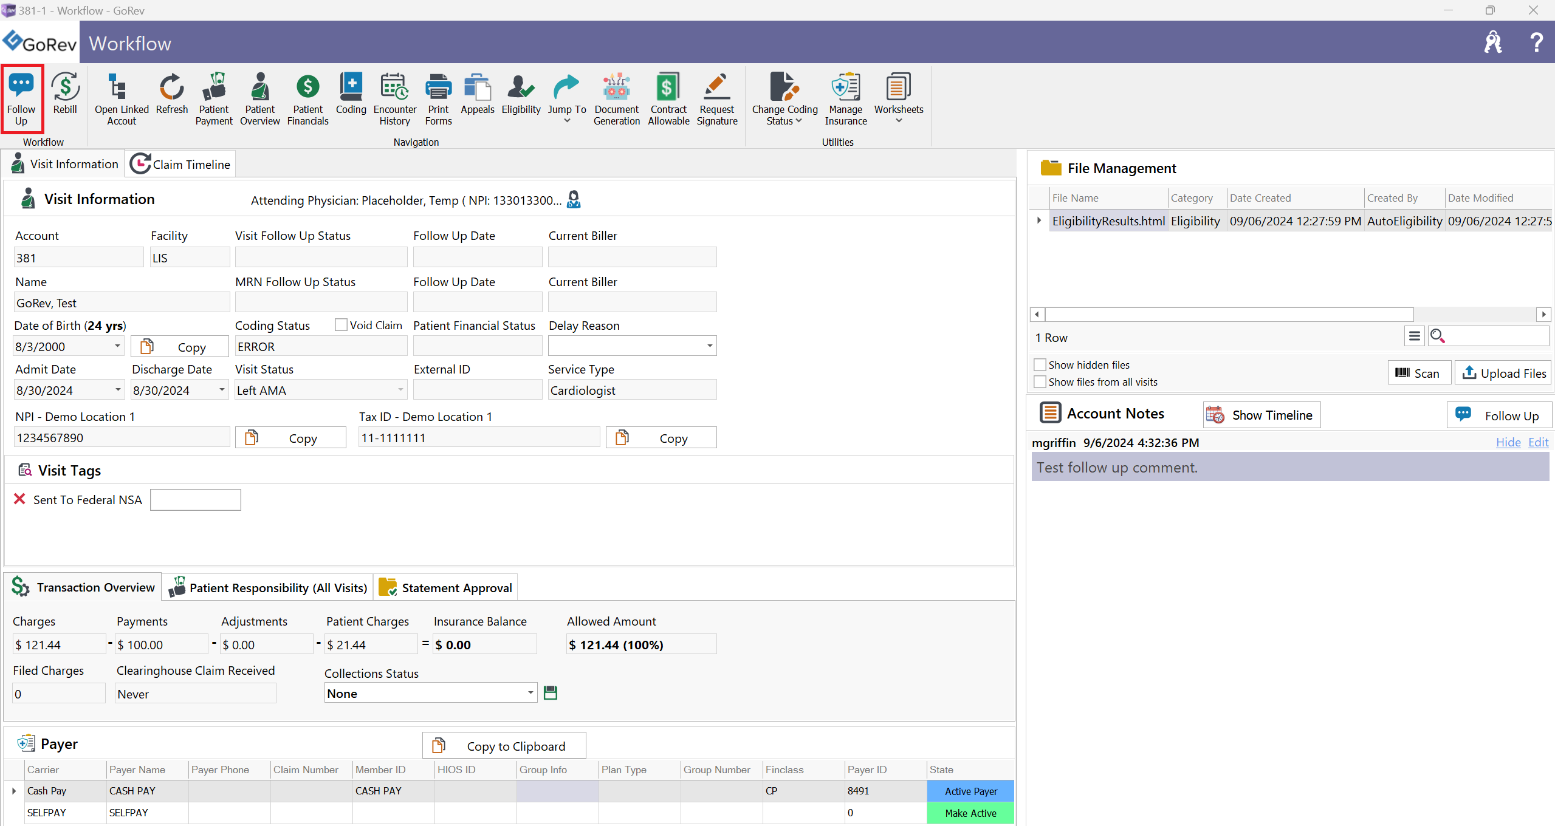Run Eligibility check from toolbar
Viewport: 1555px width, 826px height.
[x=521, y=94]
